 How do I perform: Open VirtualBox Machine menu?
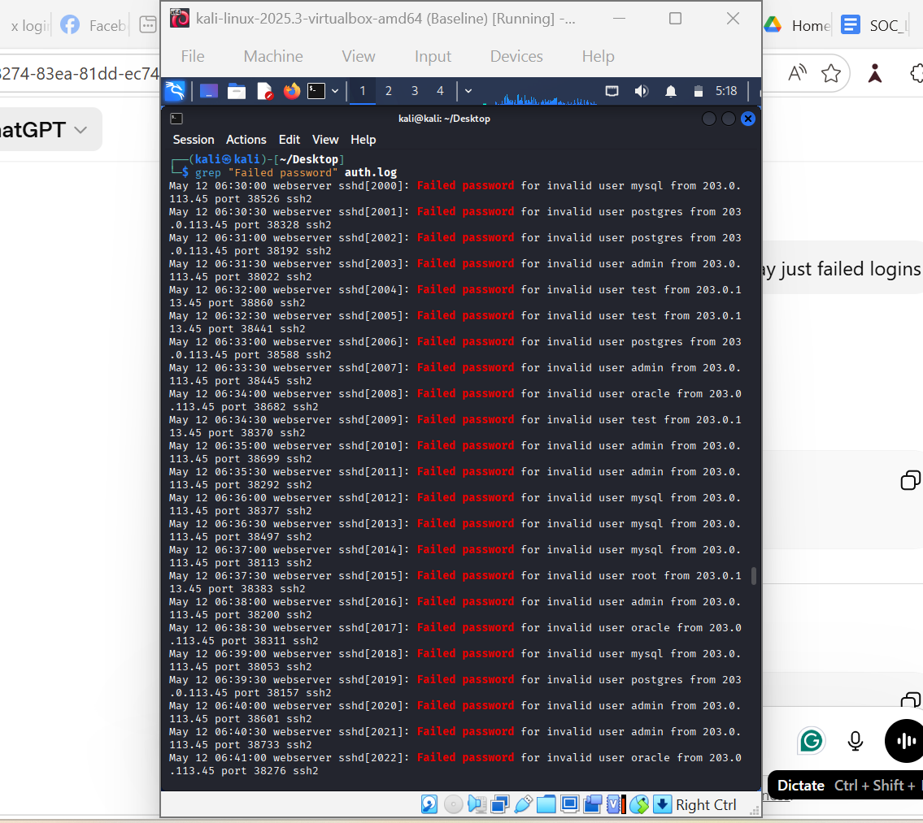(x=273, y=57)
